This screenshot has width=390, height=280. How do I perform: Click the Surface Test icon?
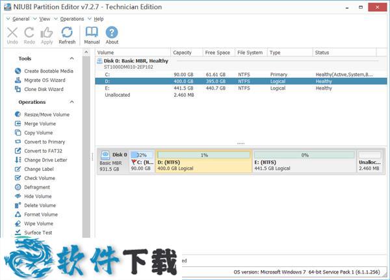point(18,233)
